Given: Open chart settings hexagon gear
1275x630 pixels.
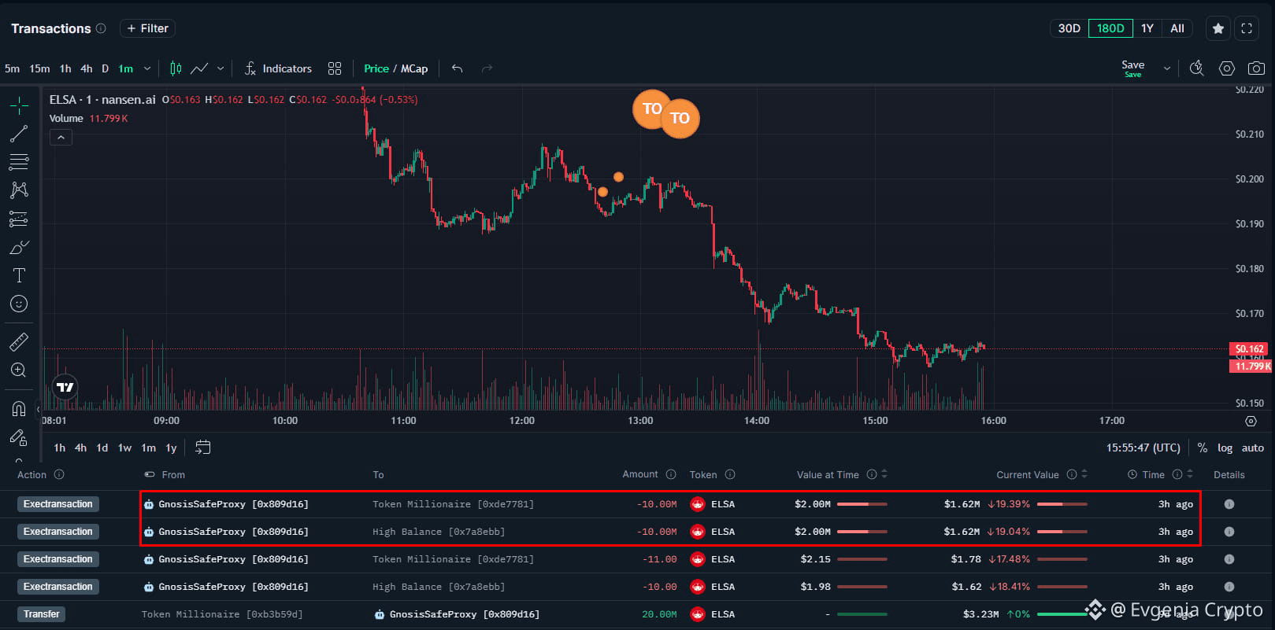Looking at the screenshot, I should (x=1227, y=68).
